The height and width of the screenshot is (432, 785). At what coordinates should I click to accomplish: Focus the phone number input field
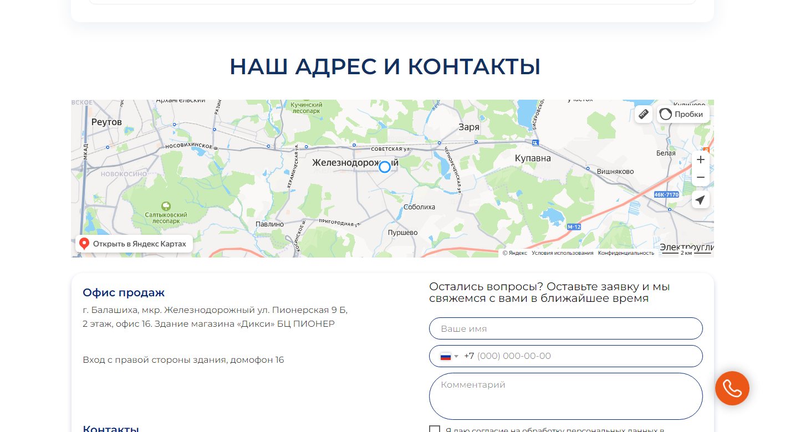pyautogui.click(x=566, y=356)
